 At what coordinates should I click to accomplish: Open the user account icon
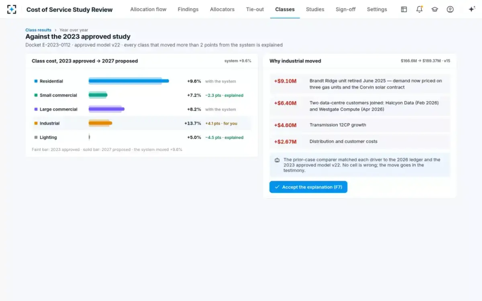click(450, 9)
